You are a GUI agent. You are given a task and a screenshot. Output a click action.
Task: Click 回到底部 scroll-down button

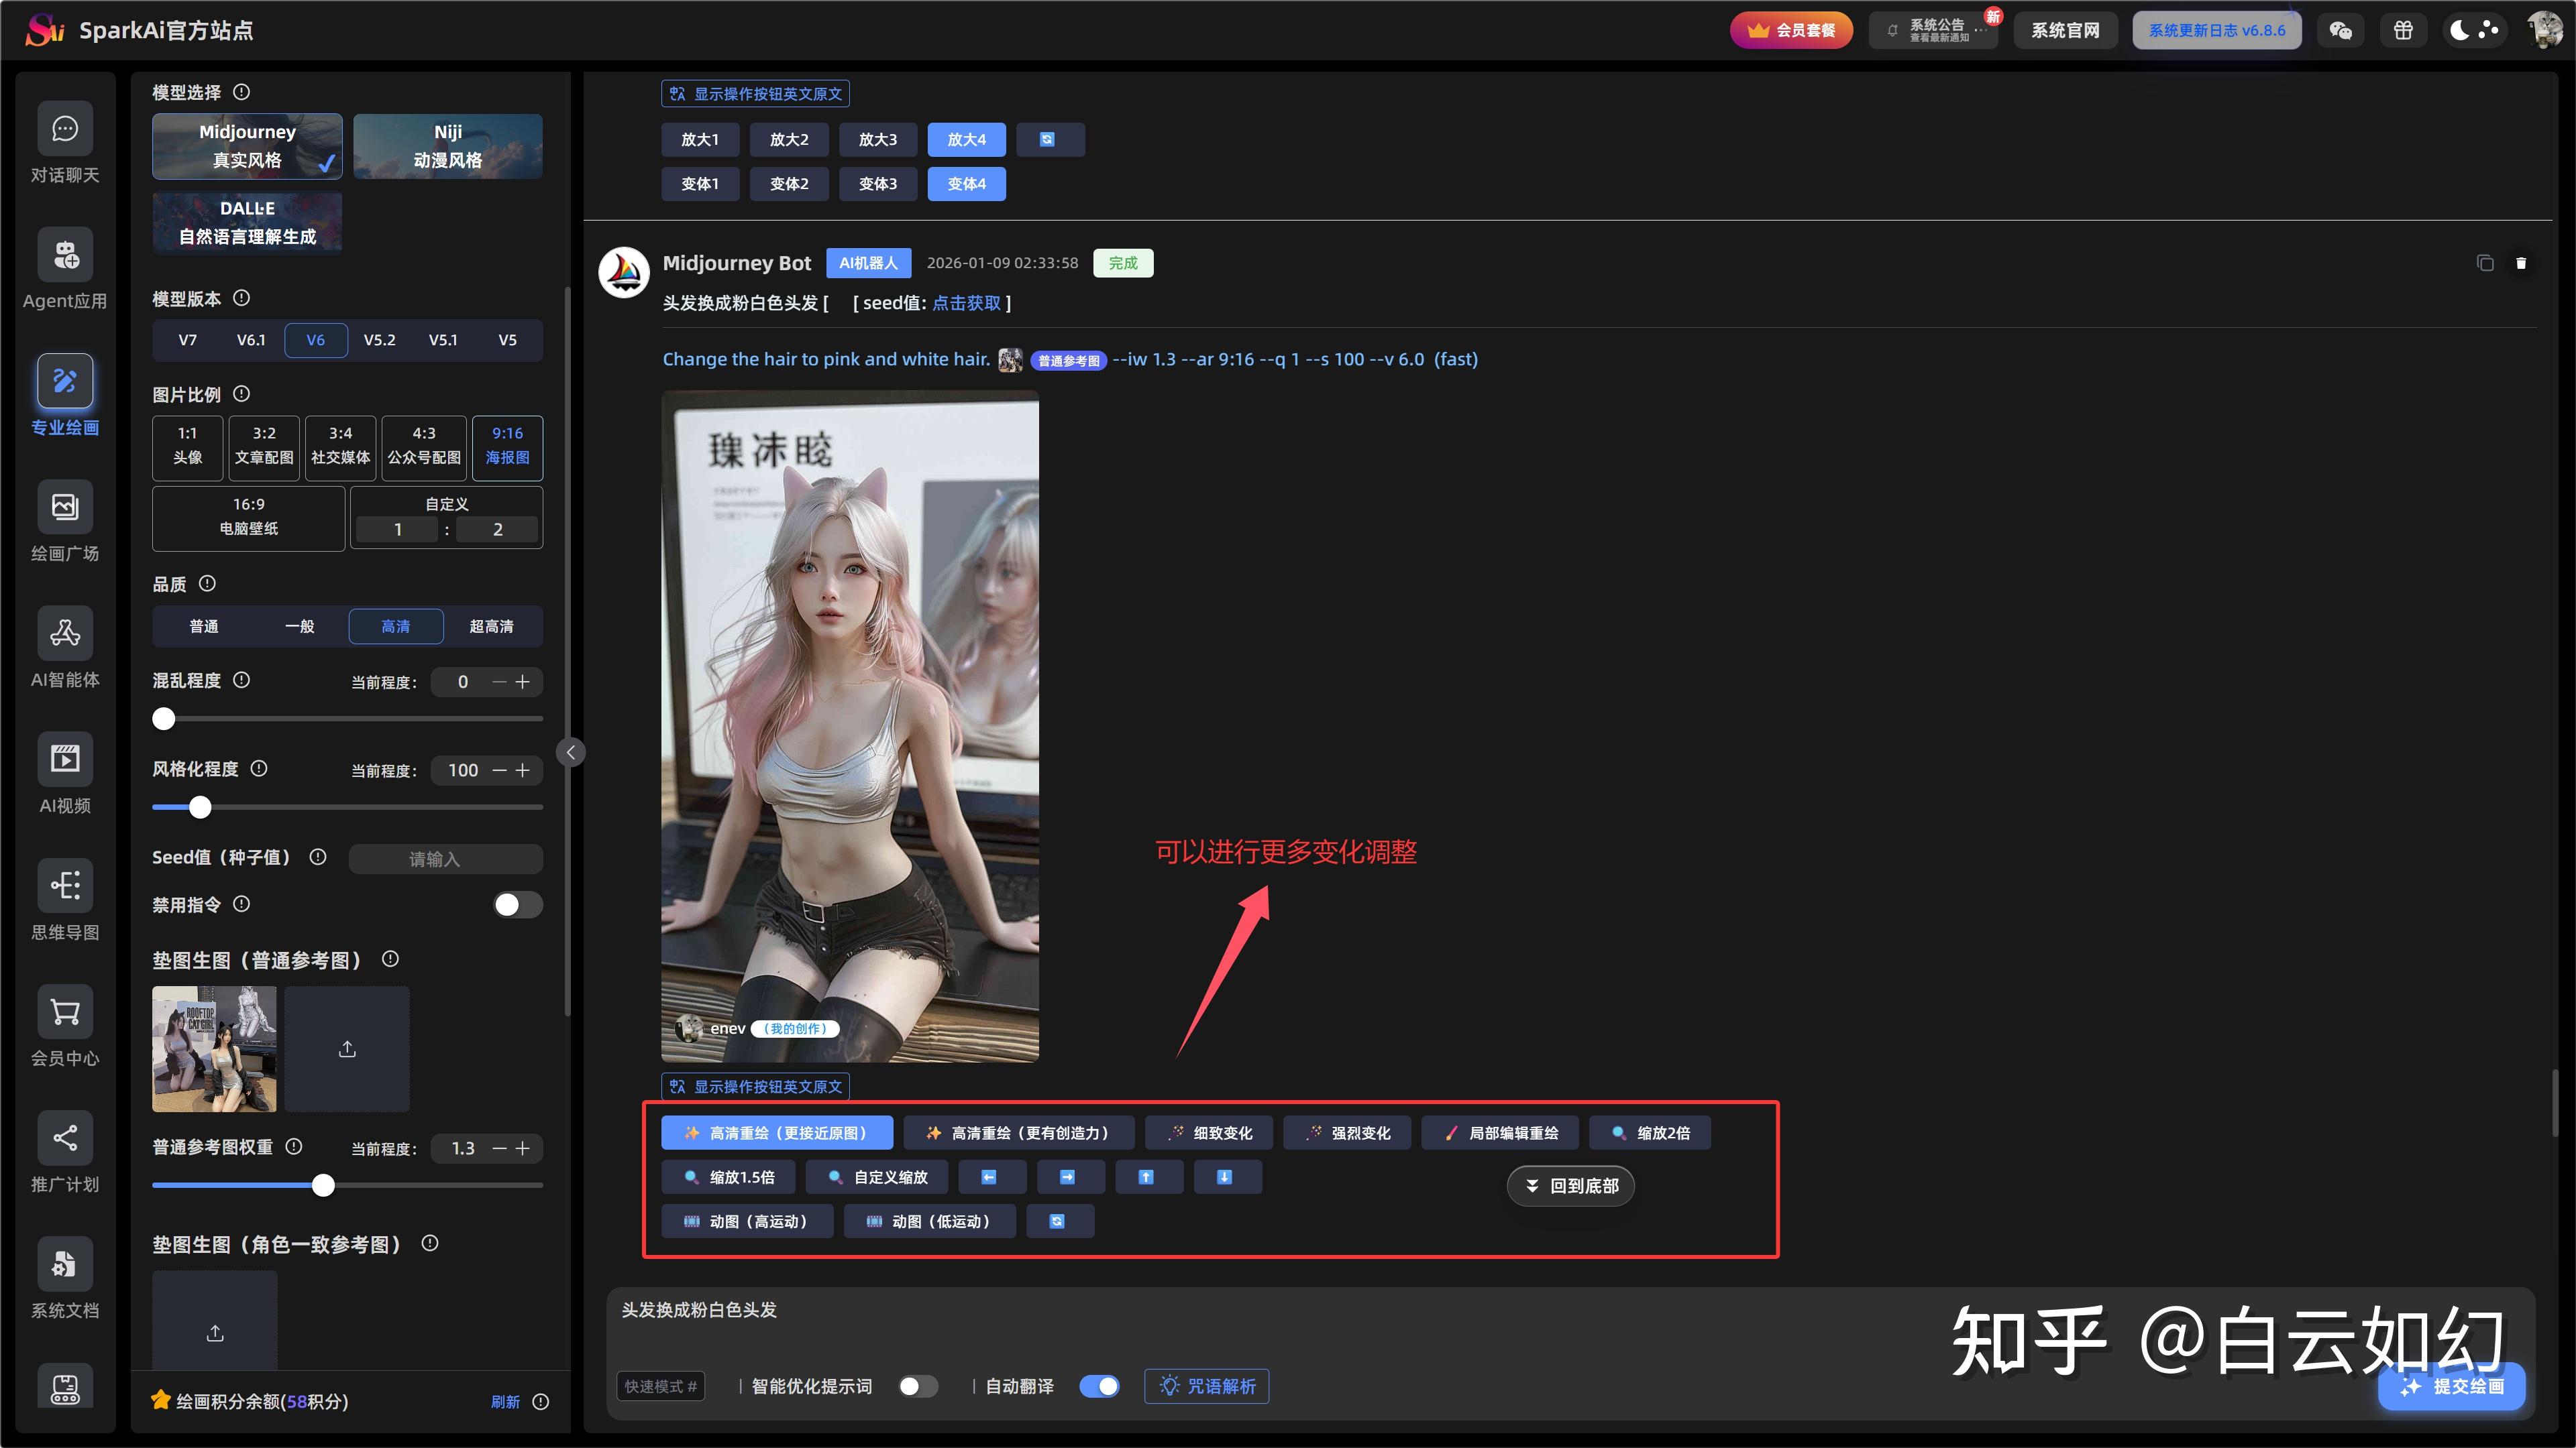(1571, 1186)
